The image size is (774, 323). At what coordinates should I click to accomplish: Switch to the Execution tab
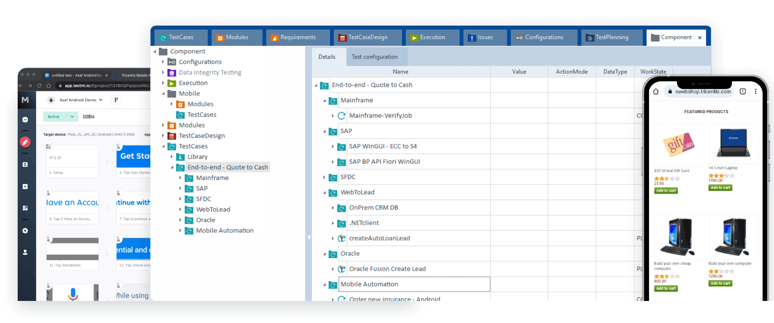tap(432, 38)
